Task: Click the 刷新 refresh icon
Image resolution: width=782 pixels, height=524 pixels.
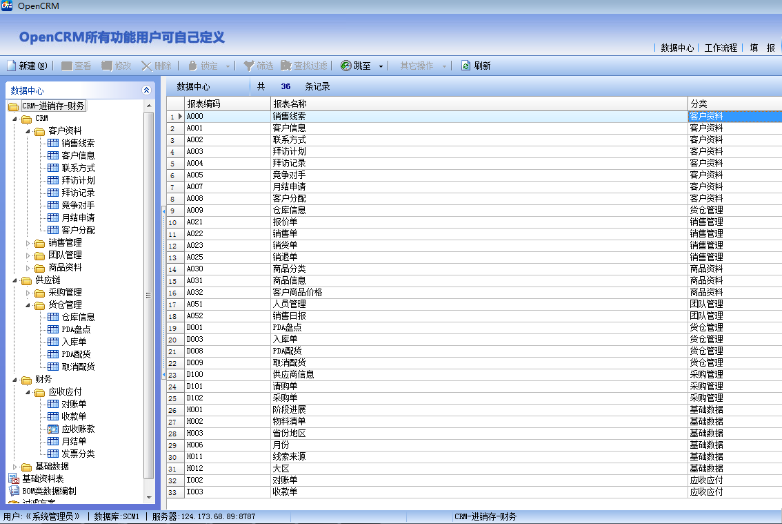Action: click(465, 66)
